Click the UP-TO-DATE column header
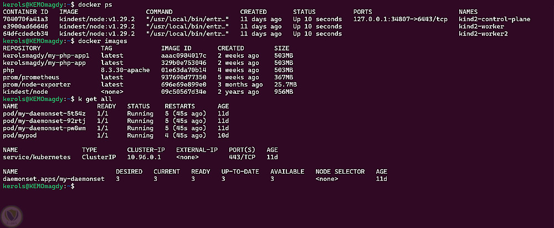Viewport: 554px width, 228px height. (x=240, y=172)
